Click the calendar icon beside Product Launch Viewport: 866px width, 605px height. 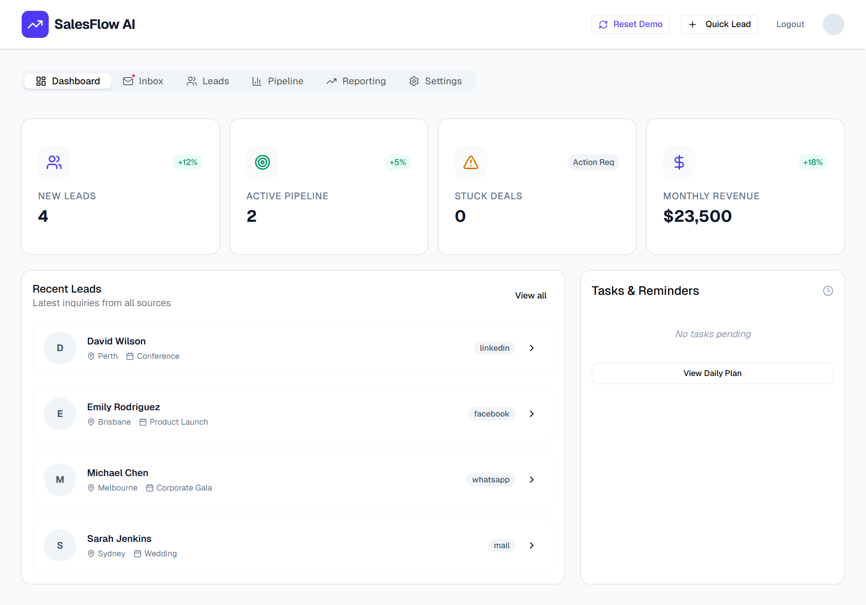pyautogui.click(x=143, y=422)
